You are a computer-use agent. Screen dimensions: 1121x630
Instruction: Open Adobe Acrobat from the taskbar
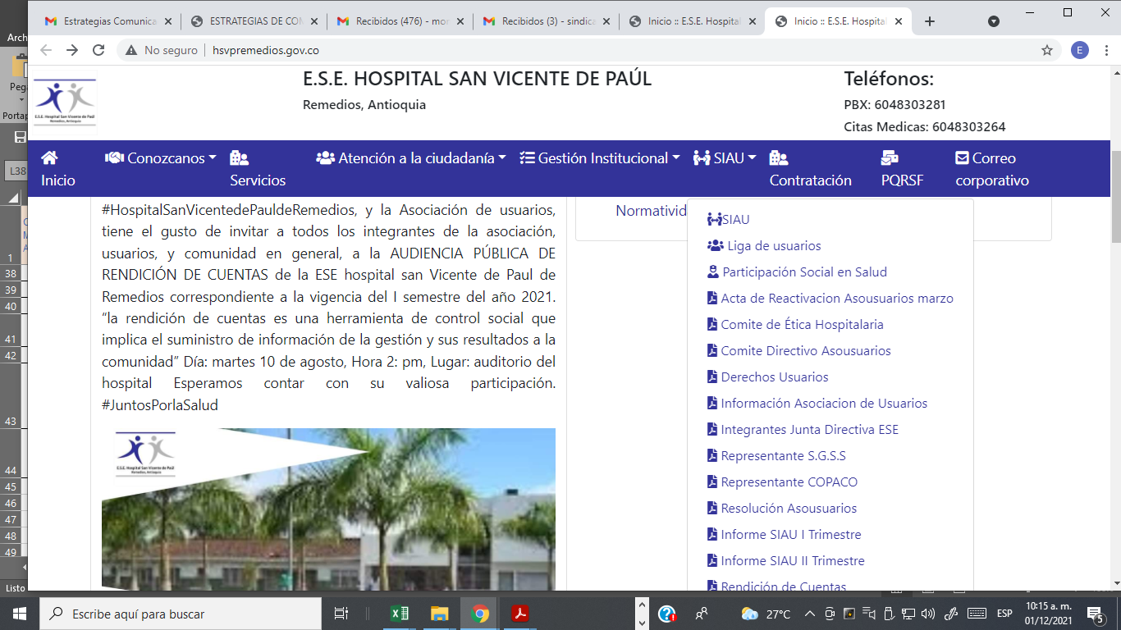click(520, 614)
